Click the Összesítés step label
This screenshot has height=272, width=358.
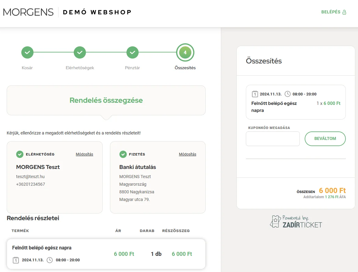[185, 68]
